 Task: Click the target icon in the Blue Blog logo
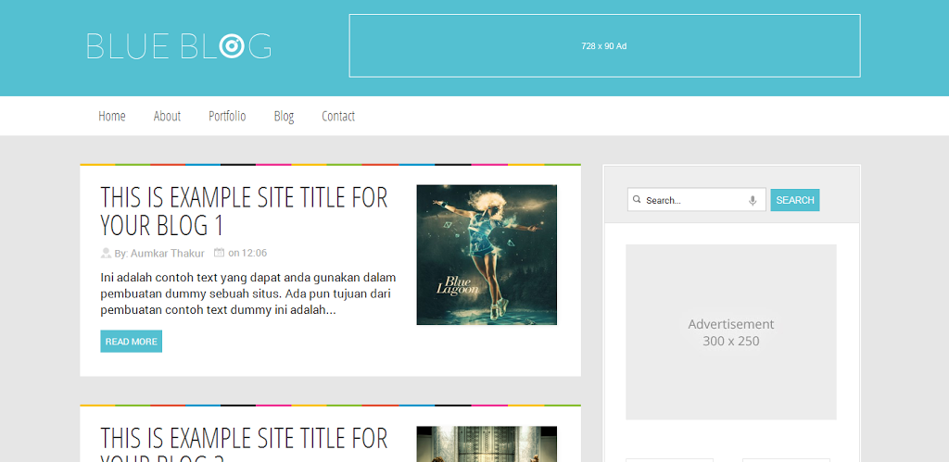(x=232, y=45)
